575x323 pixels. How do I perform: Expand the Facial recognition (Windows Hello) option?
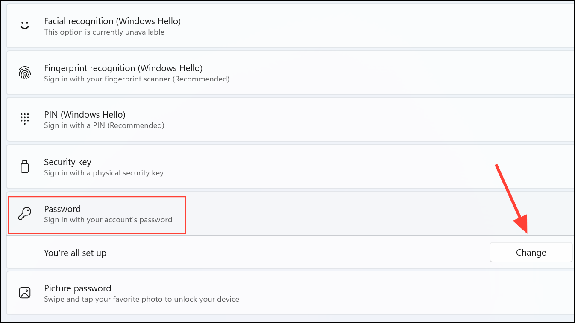[256, 26]
